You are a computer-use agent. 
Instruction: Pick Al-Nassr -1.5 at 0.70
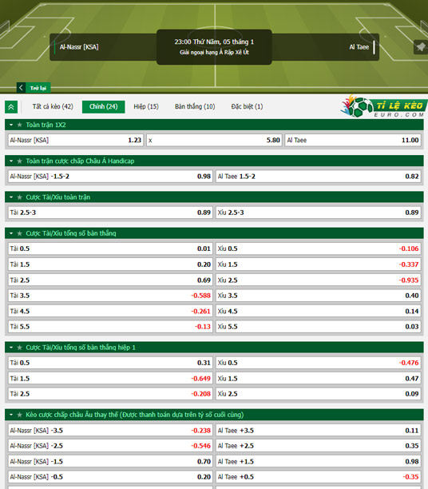point(110,461)
